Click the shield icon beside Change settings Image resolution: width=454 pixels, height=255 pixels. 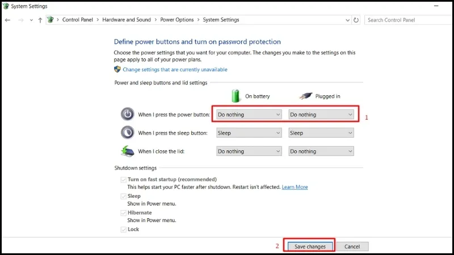point(117,69)
